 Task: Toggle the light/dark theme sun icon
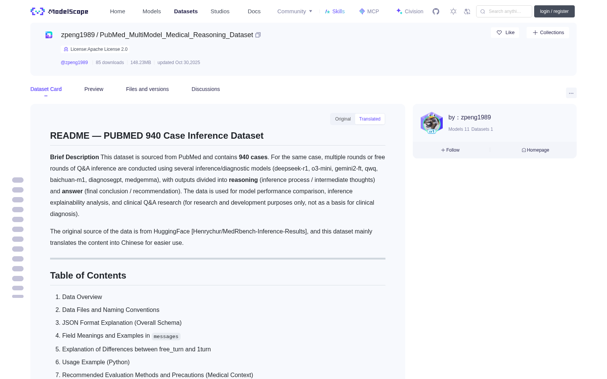tap(453, 11)
